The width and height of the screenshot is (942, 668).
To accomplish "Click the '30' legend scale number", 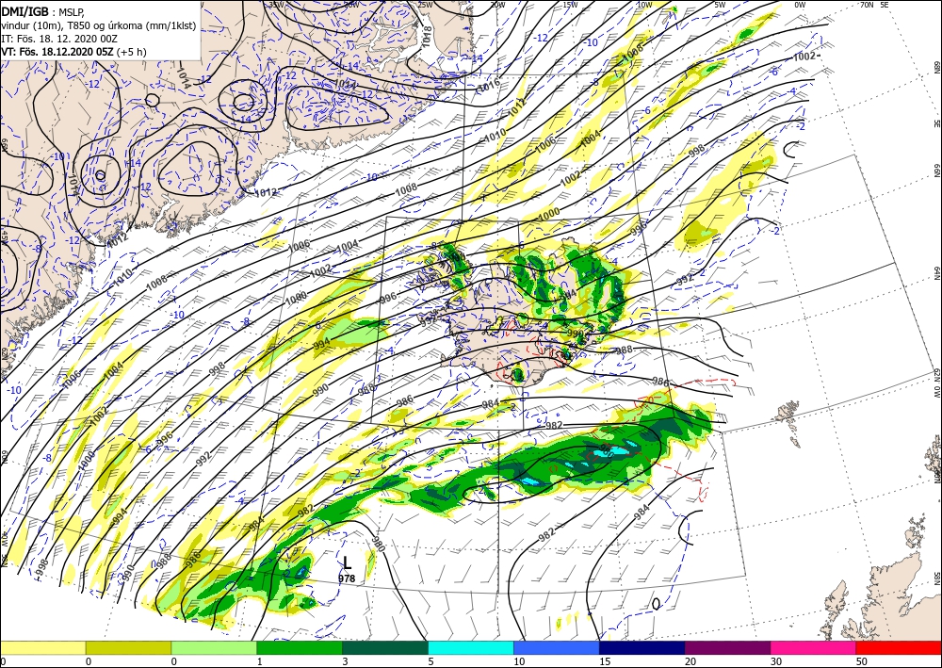I will pyautogui.click(x=776, y=661).
